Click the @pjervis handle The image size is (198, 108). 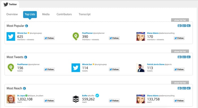pyautogui.click(x=168, y=64)
